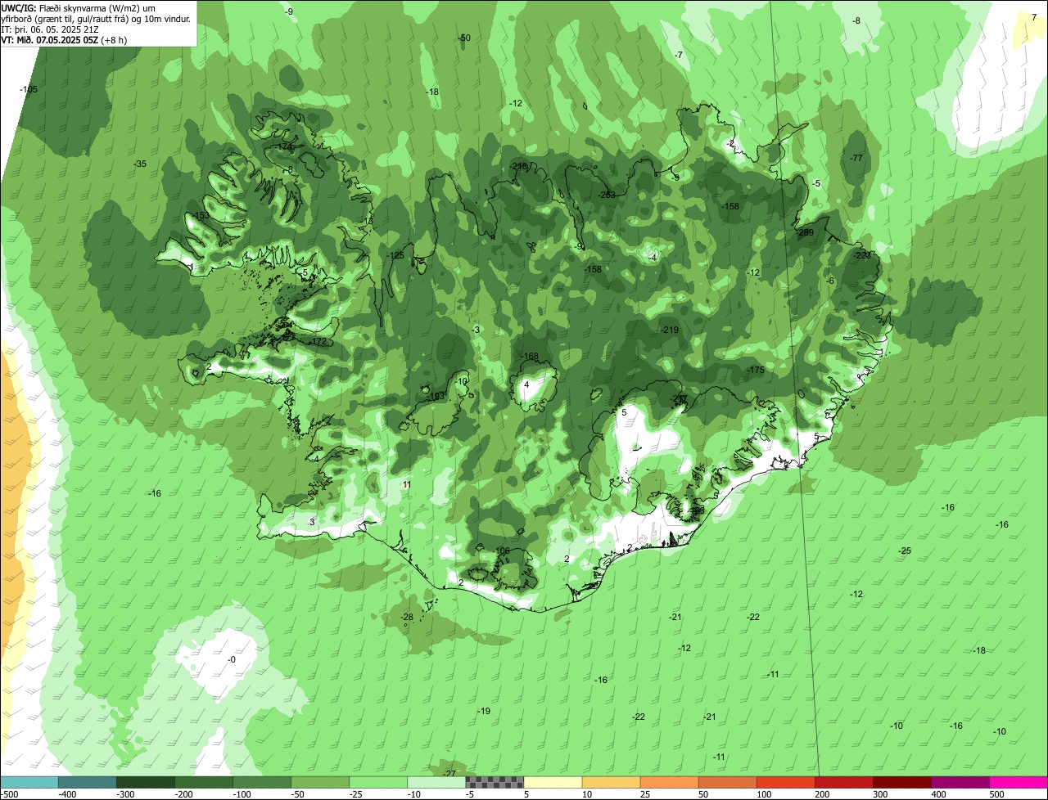Select the darkest green swatch between -300 and -200
1048x800 pixels.
[x=145, y=782]
